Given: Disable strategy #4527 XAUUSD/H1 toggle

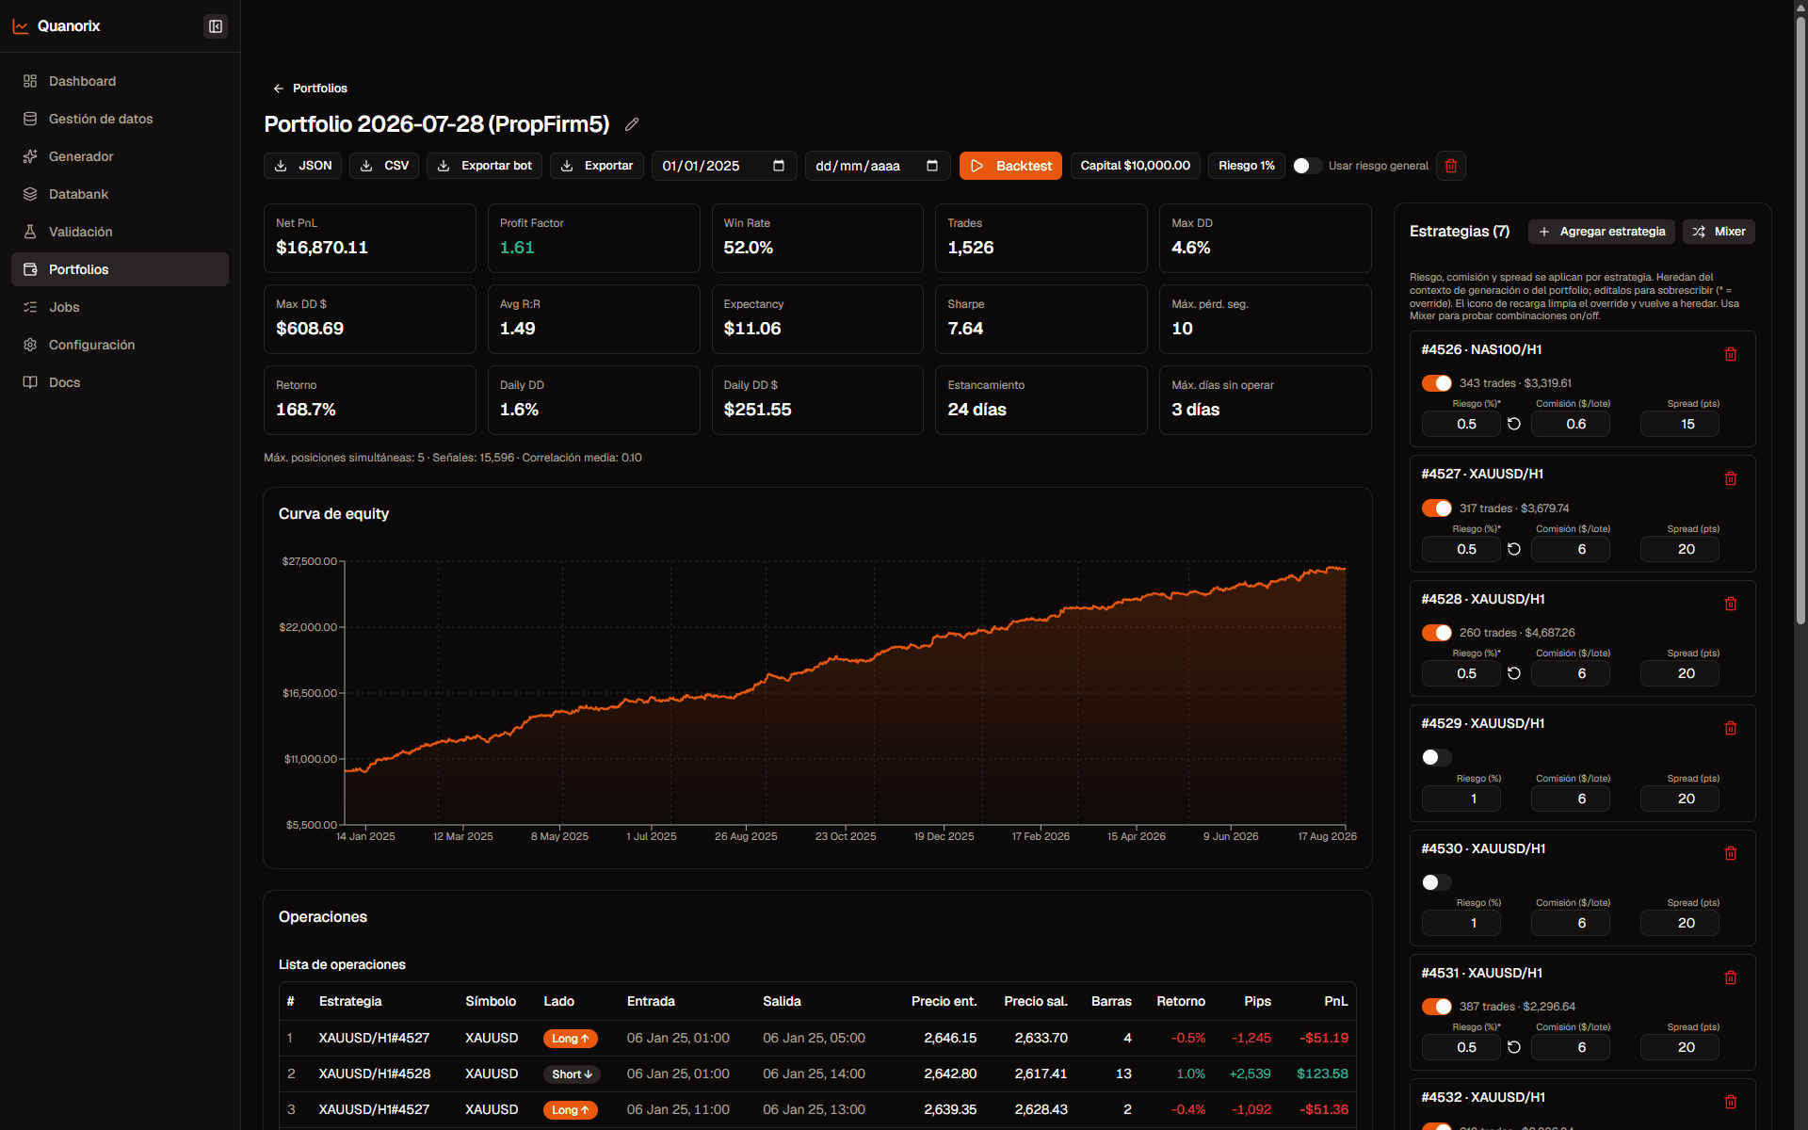Looking at the screenshot, I should [1437, 508].
